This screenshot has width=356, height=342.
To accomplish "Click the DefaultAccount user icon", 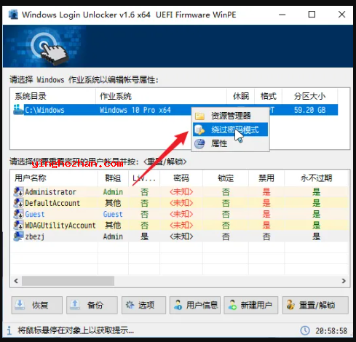I will [x=18, y=203].
